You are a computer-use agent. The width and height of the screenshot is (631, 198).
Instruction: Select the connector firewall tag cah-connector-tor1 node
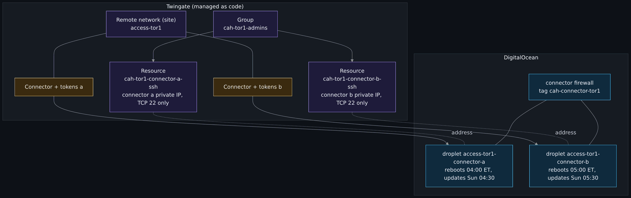click(569, 87)
